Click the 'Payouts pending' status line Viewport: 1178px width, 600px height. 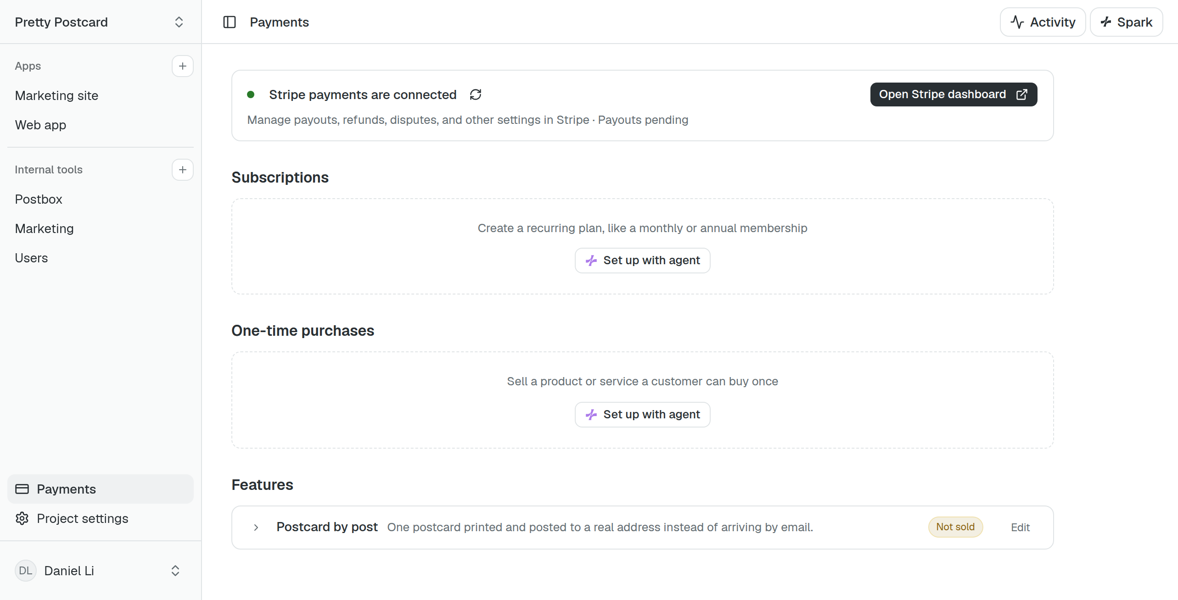click(643, 120)
